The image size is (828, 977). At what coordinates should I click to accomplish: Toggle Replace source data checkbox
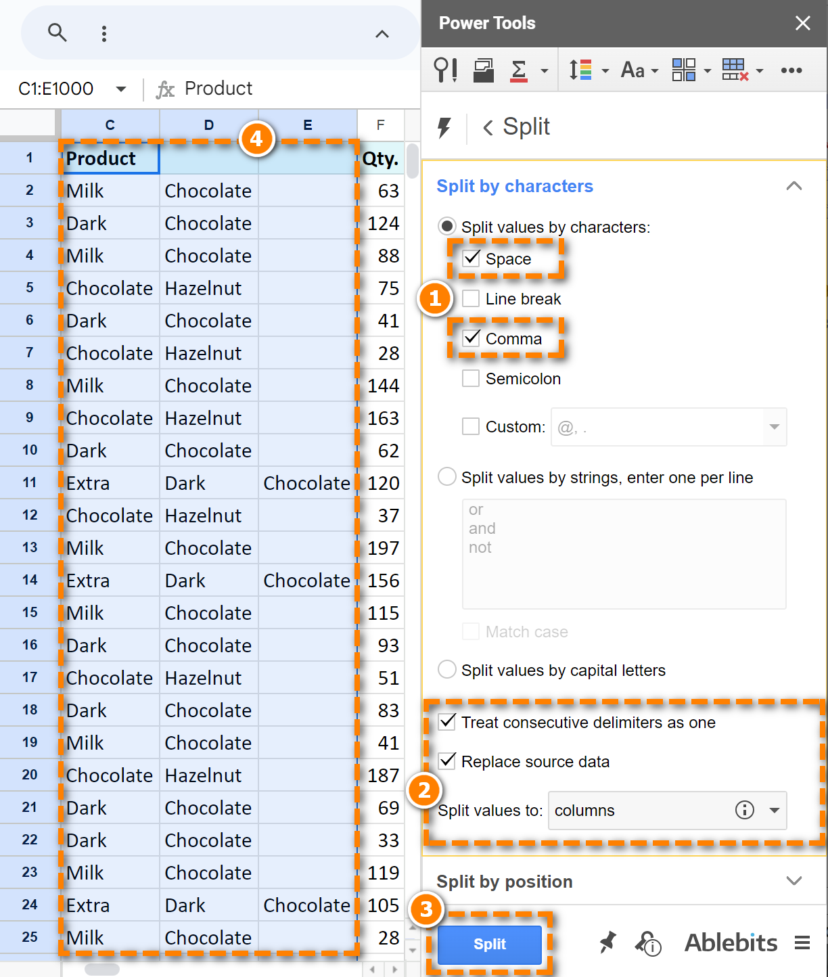click(x=446, y=761)
